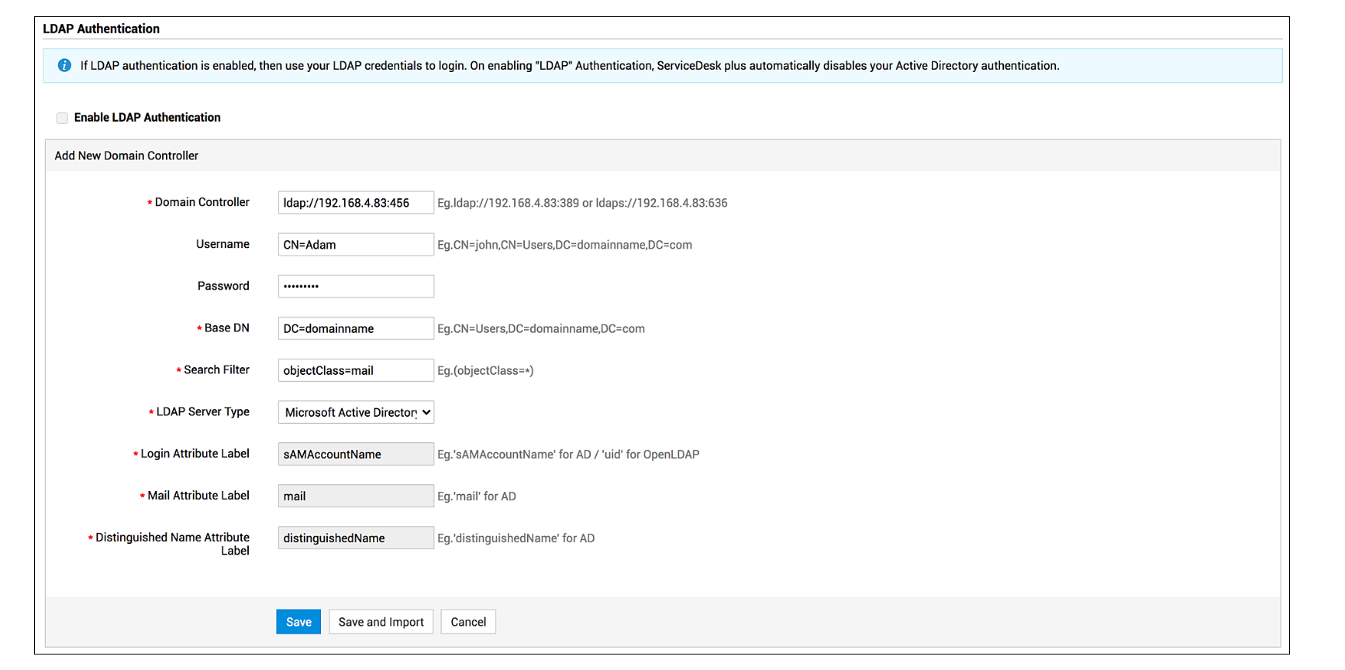Click the info banner message text

pos(569,66)
